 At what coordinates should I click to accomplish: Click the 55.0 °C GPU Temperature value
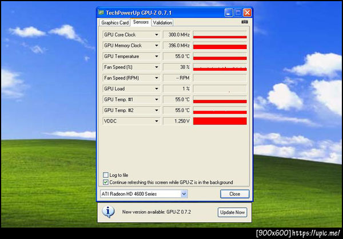[177, 56]
